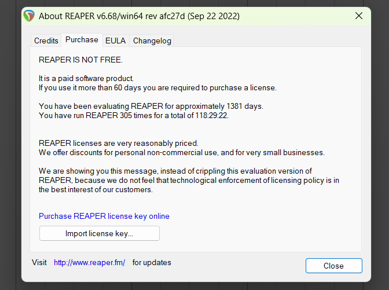The height and width of the screenshot is (290, 389).
Task: Click the REAPER IS NOT FREE heading
Action: (x=80, y=60)
